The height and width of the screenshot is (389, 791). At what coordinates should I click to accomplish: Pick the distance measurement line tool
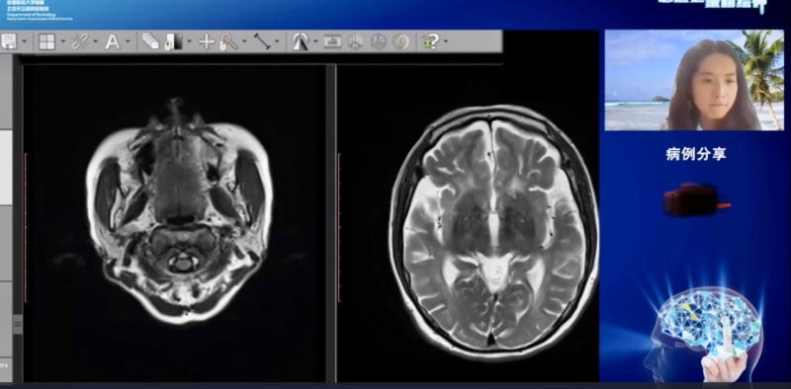pos(262,41)
